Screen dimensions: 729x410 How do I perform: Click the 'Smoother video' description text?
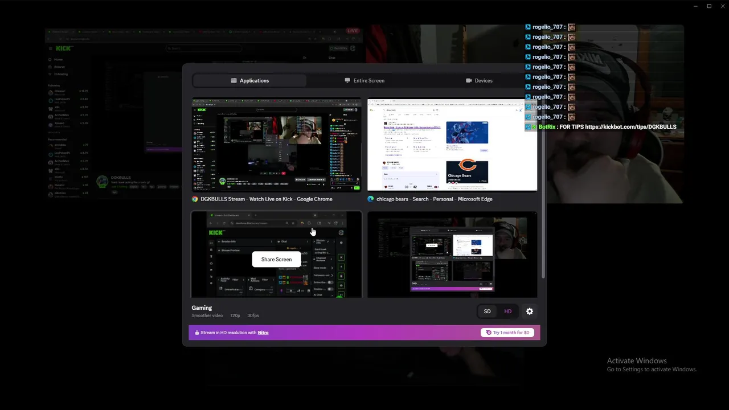click(x=207, y=315)
